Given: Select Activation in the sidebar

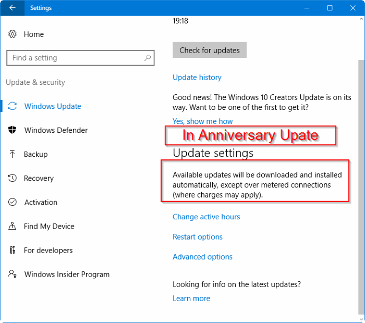Looking at the screenshot, I should pyautogui.click(x=41, y=202).
